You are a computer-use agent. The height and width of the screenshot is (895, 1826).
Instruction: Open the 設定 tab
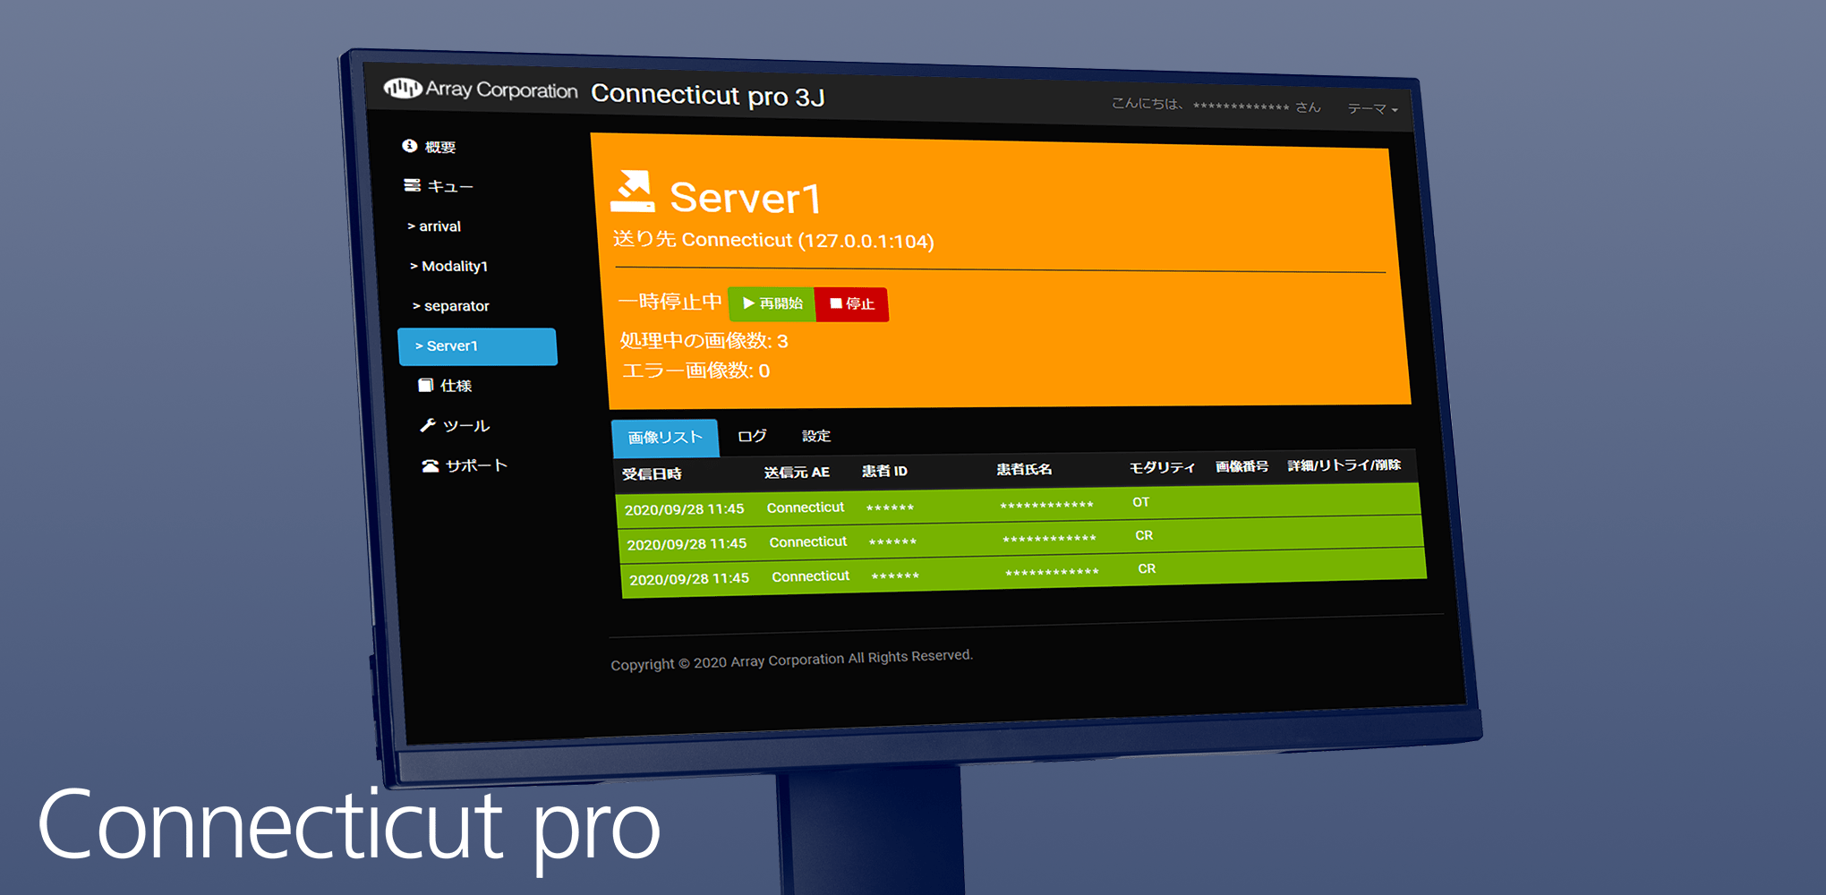pos(815,436)
